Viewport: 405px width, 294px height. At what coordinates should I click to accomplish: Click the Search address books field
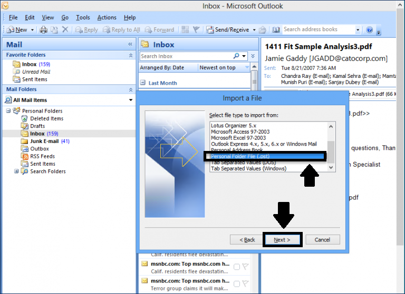[319, 29]
